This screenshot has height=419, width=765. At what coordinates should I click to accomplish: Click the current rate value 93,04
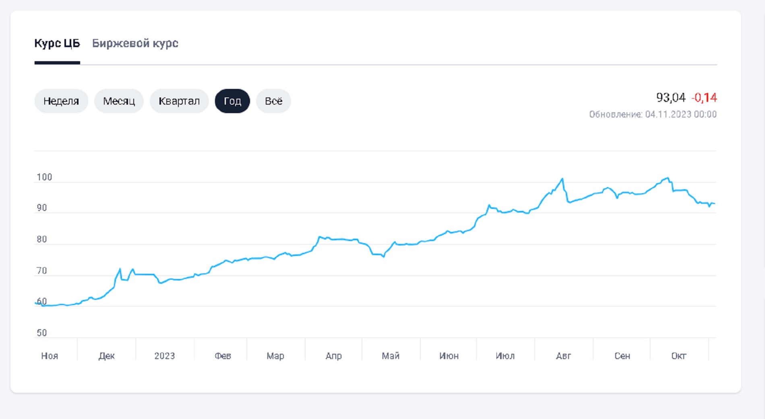671,97
